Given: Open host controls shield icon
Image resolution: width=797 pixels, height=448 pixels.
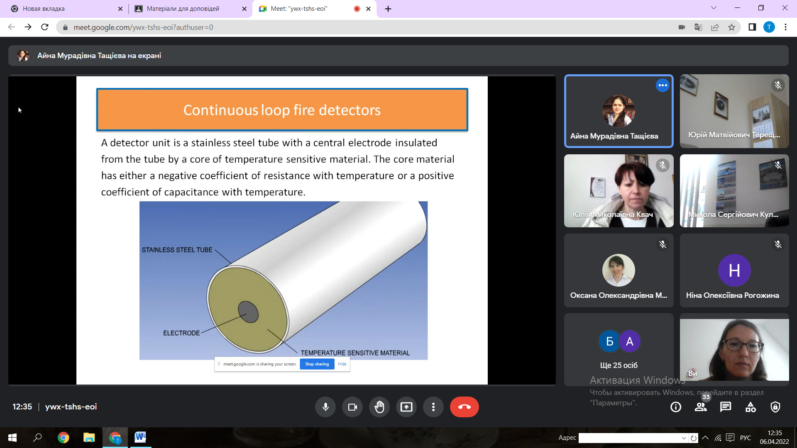Looking at the screenshot, I should 775,407.
